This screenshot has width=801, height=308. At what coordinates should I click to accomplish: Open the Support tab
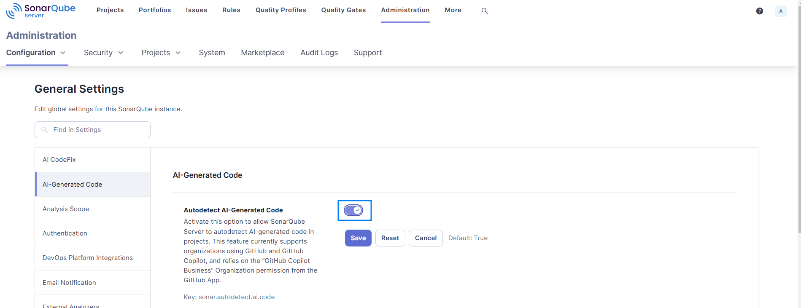click(368, 53)
